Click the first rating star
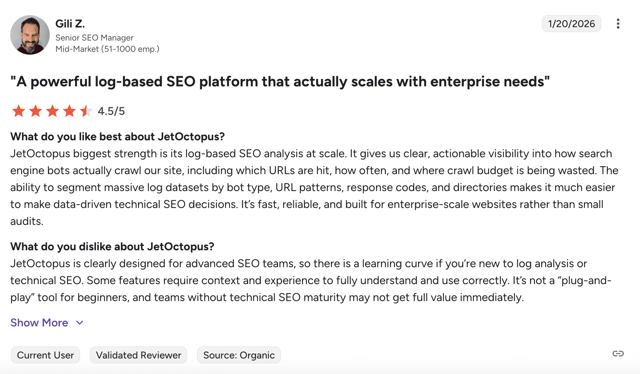This screenshot has height=374, width=640. [x=19, y=111]
